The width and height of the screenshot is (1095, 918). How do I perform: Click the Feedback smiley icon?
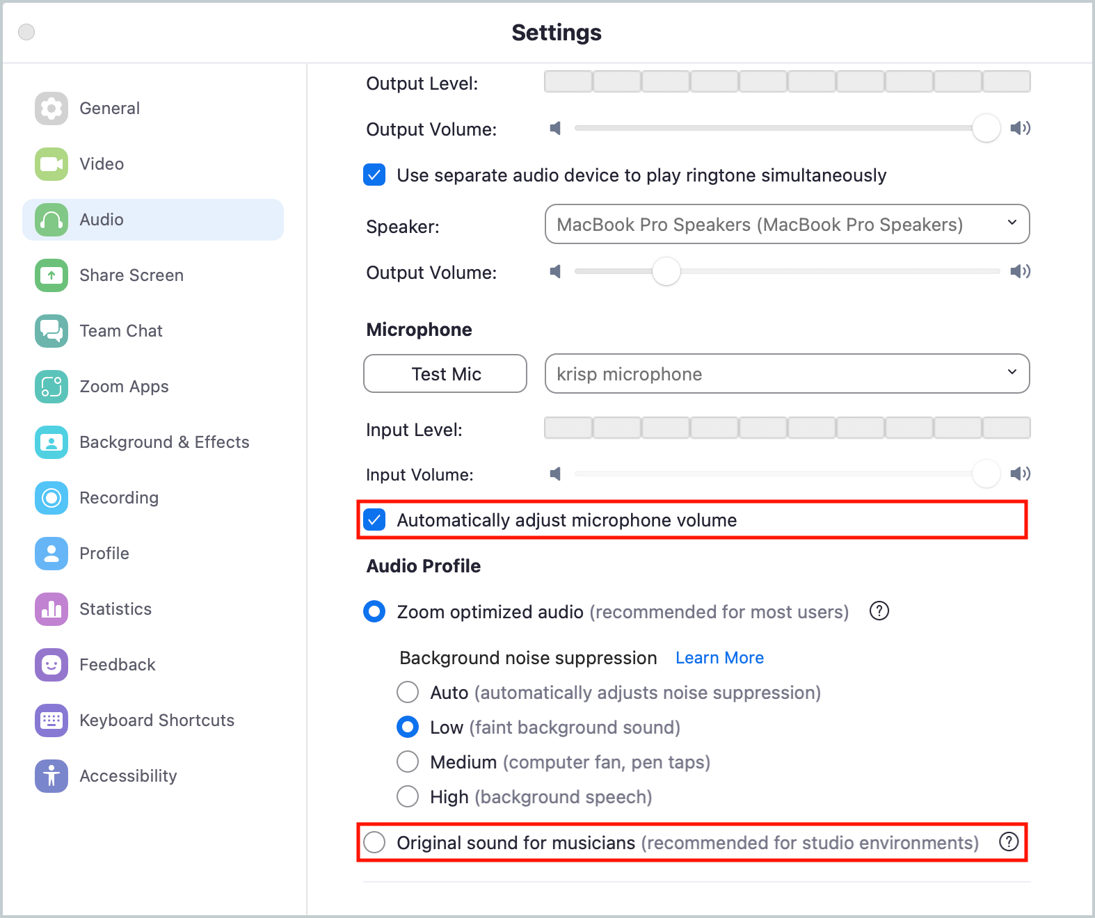click(x=51, y=665)
